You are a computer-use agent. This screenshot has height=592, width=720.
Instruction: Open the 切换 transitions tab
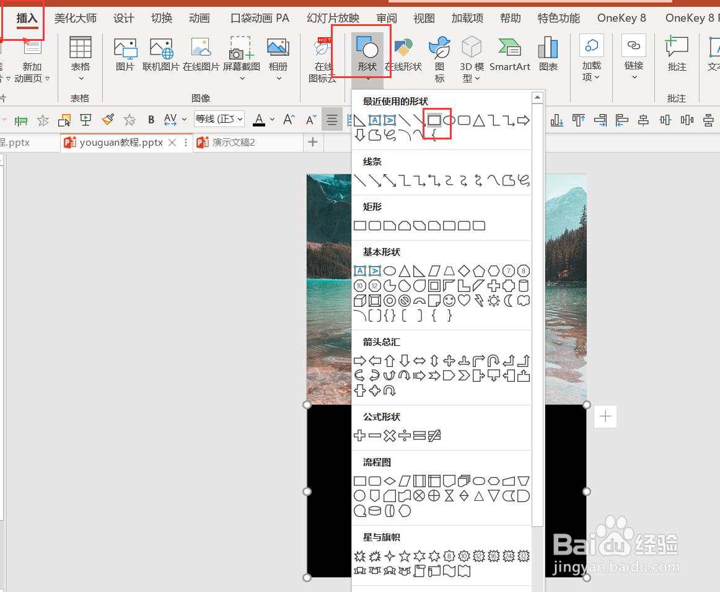pyautogui.click(x=162, y=19)
